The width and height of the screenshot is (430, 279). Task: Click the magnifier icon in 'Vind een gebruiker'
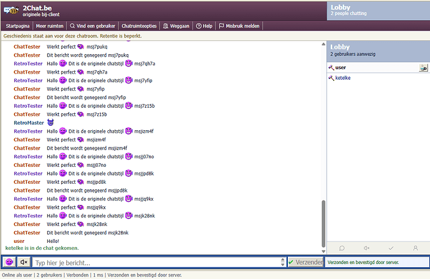(x=72, y=26)
